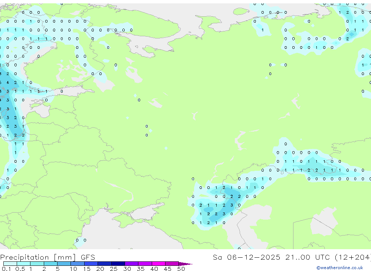
Task: Click the 30–35 mm purple swatch
Action: tap(132, 264)
